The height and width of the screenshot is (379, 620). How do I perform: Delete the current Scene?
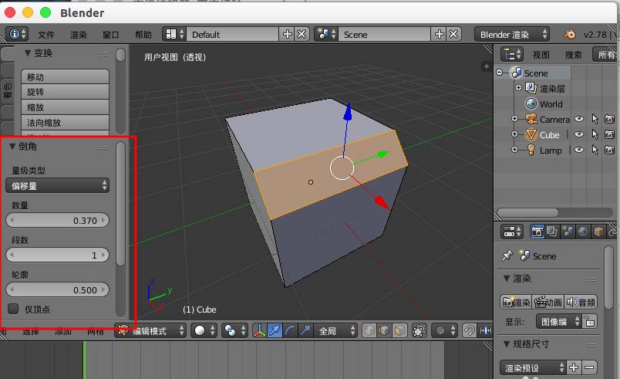[x=453, y=35]
